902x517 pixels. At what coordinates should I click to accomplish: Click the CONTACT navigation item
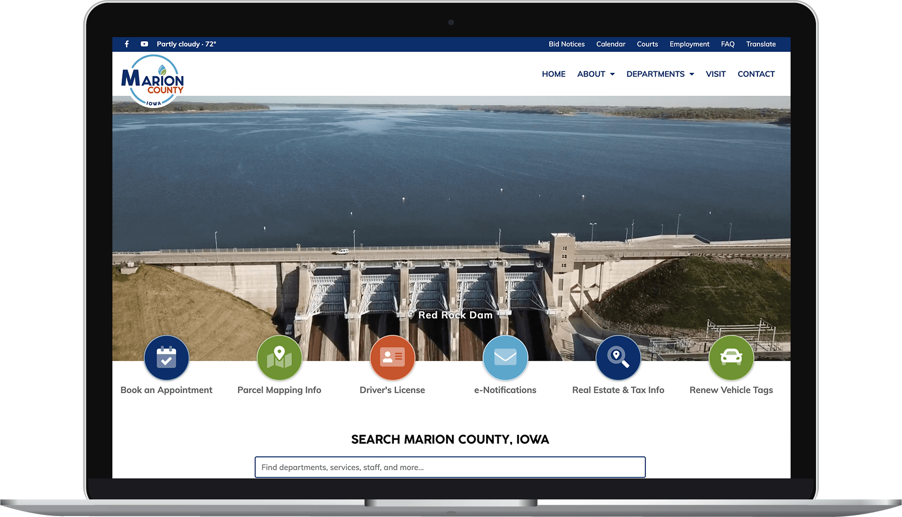pyautogui.click(x=756, y=74)
